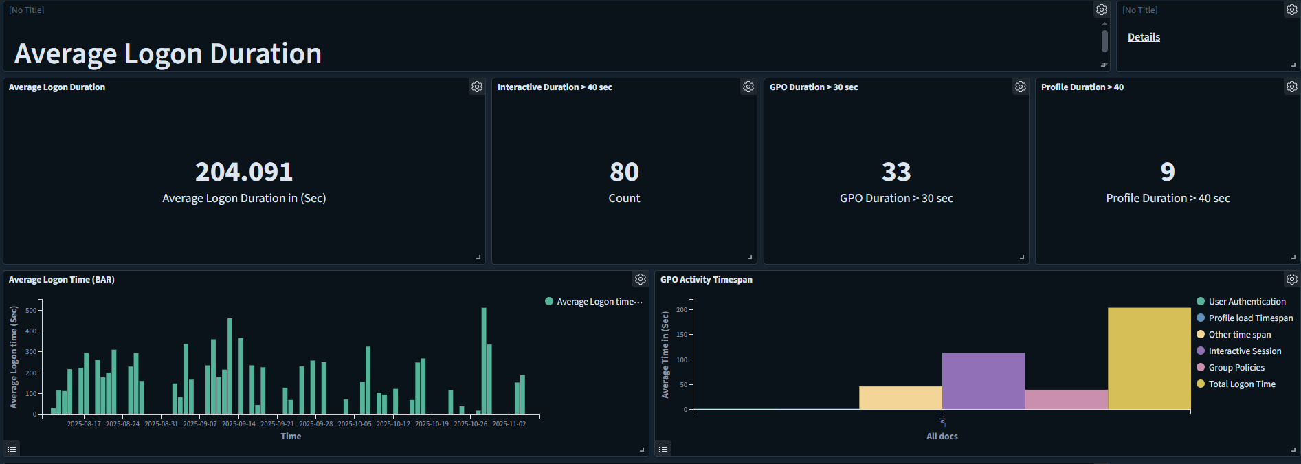The image size is (1301, 464).
Task: Open gear menu for Interactive Duration panel
Action: (x=748, y=87)
